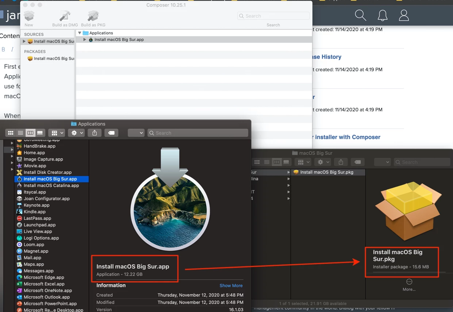453x312 pixels.
Task: Select Install macOS Catalina.app
Action: coord(51,185)
